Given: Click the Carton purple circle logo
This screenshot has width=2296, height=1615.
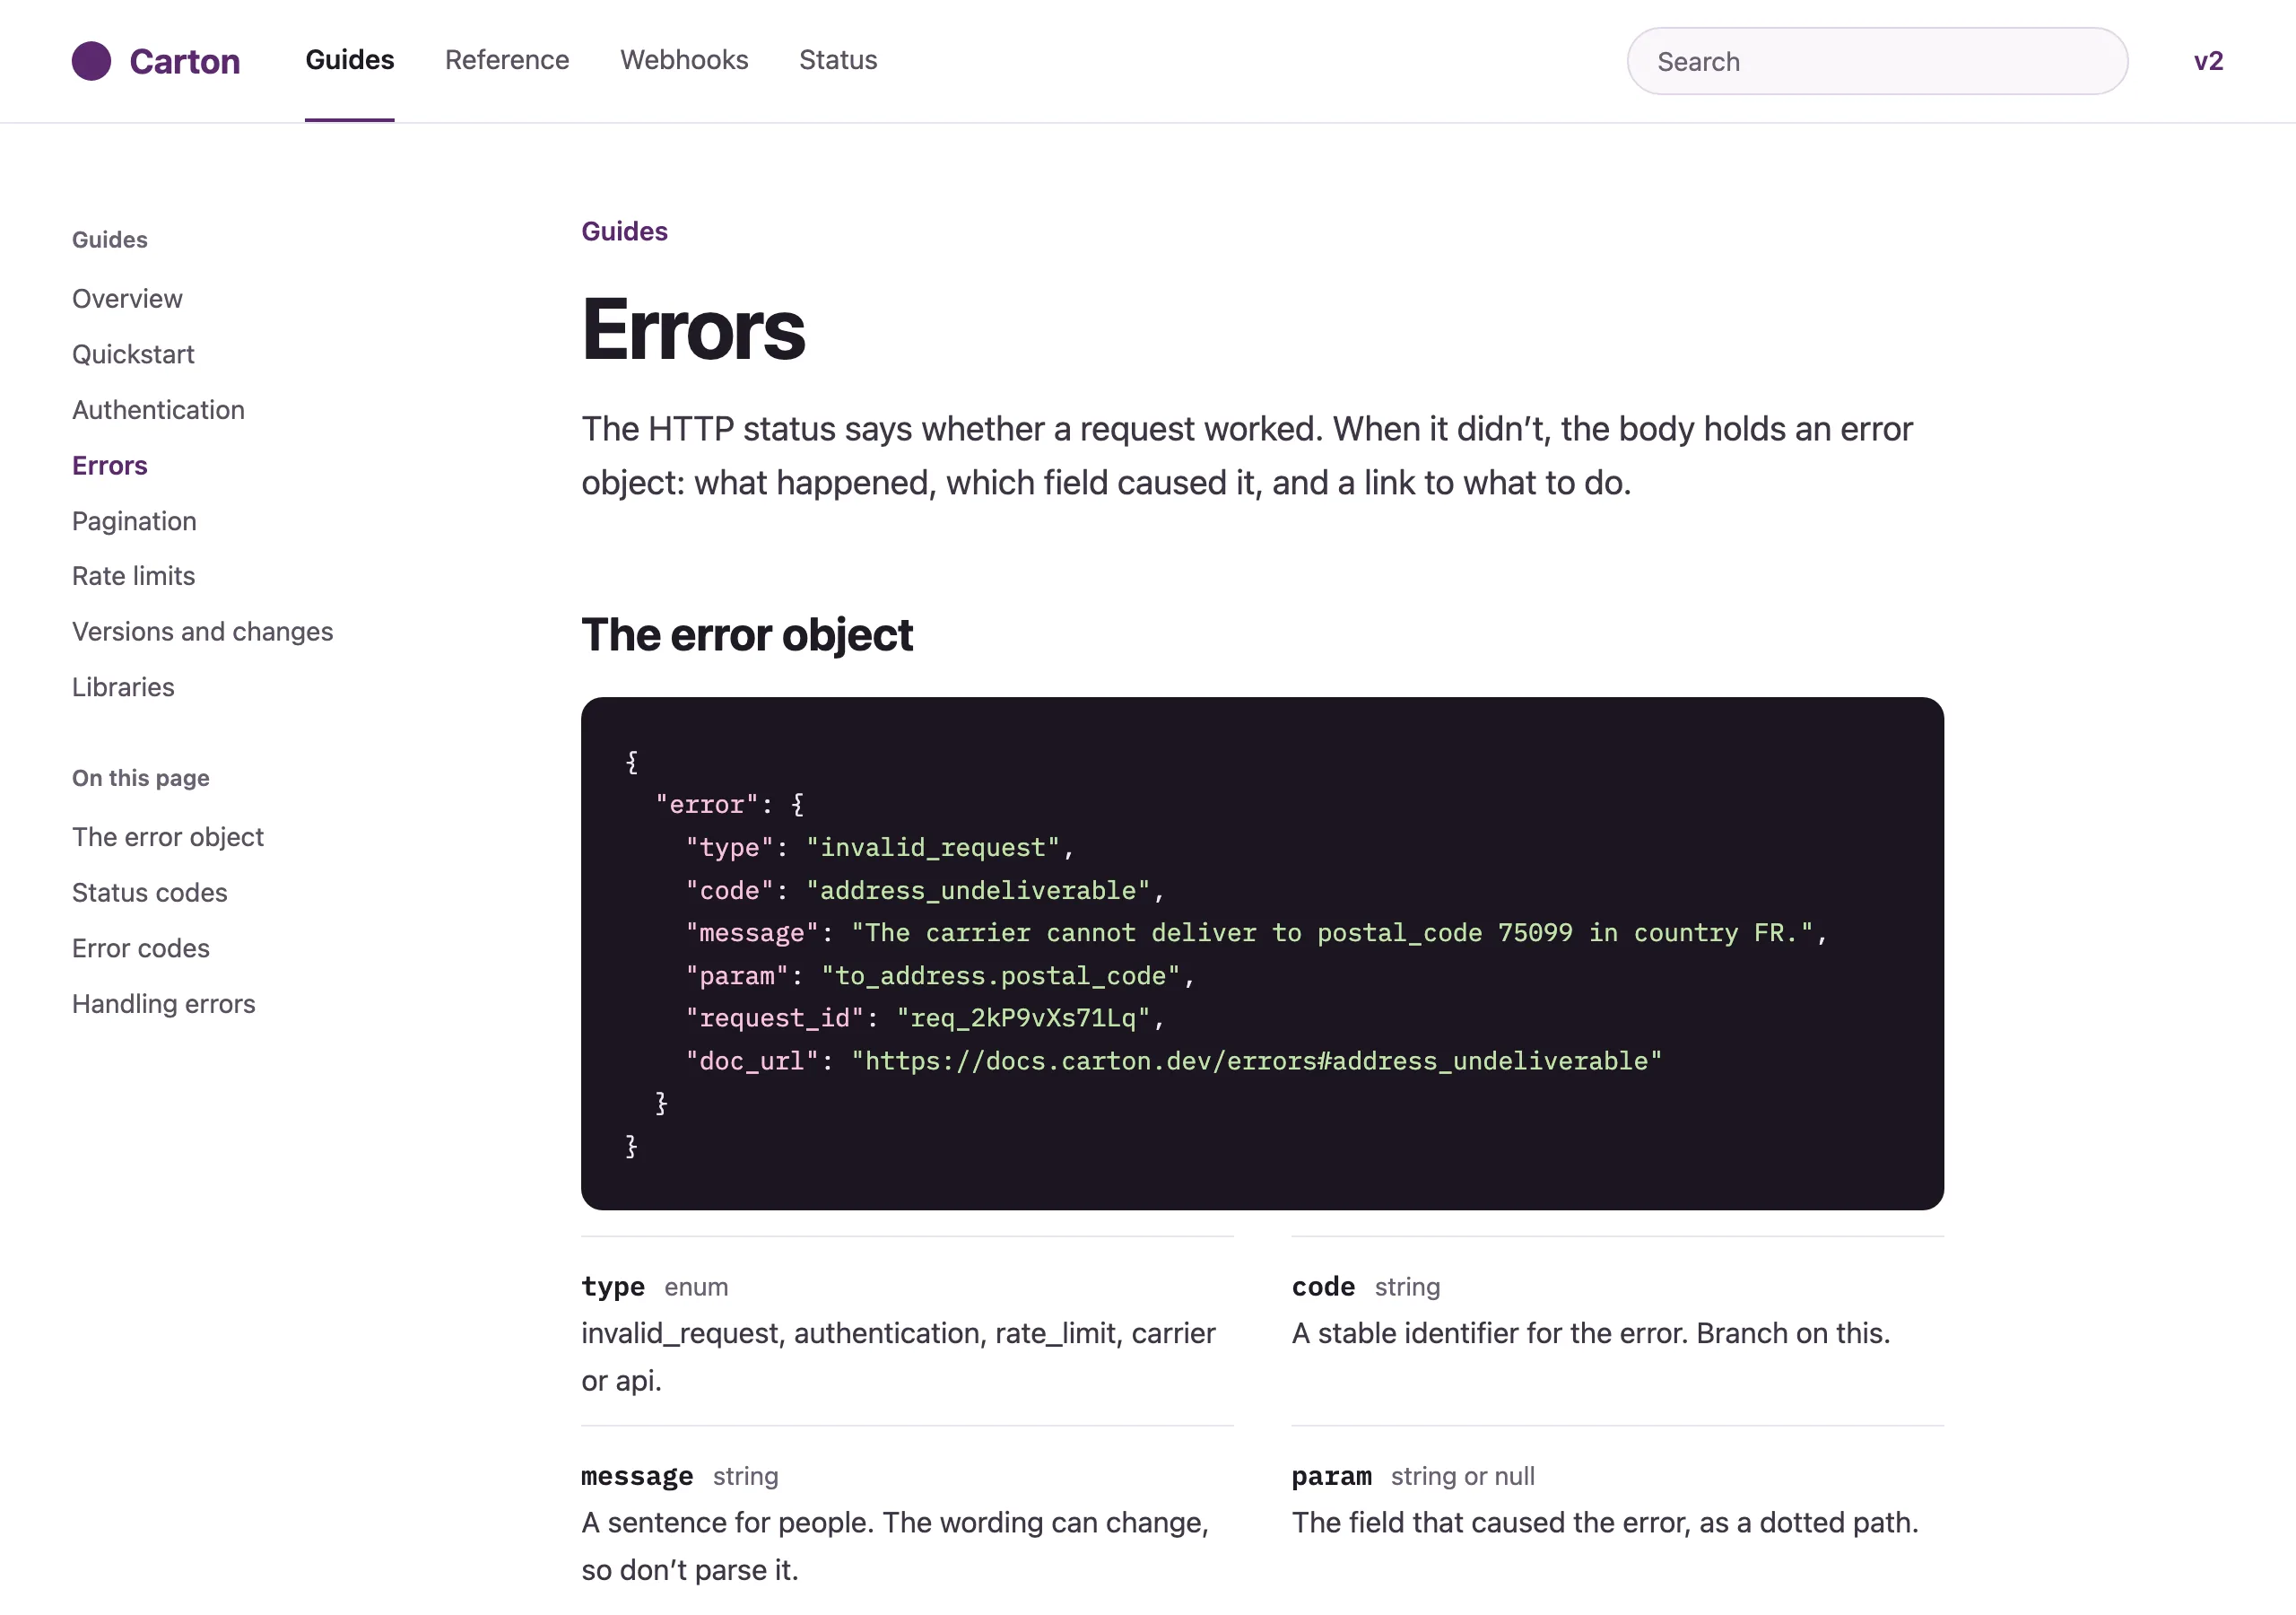Looking at the screenshot, I should pos(91,61).
